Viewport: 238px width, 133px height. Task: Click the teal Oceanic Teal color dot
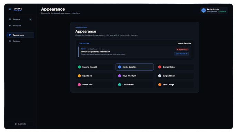pos(120,85)
